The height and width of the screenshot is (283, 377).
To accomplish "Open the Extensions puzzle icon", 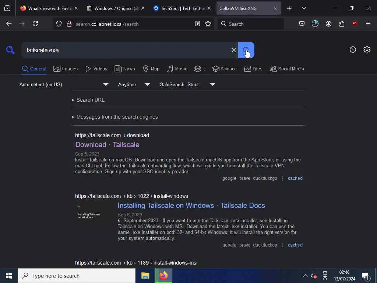I will (x=342, y=24).
